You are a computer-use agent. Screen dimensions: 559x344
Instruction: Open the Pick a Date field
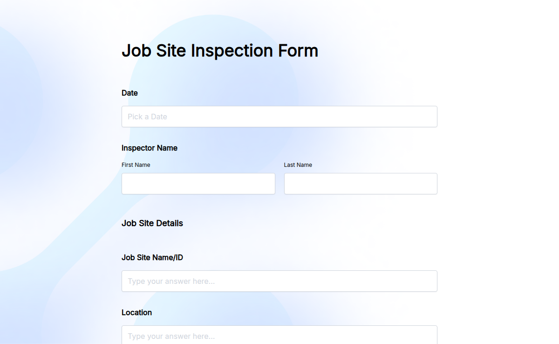(x=279, y=117)
